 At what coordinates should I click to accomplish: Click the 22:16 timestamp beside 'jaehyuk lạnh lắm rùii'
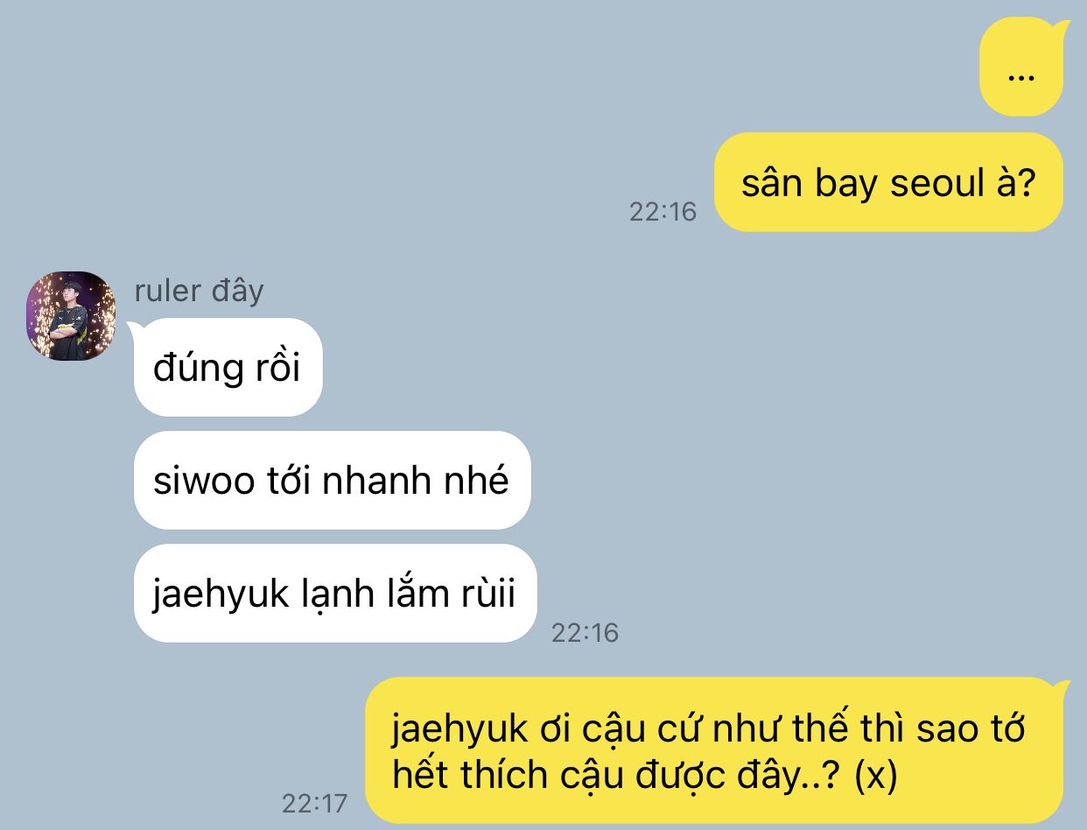(585, 632)
